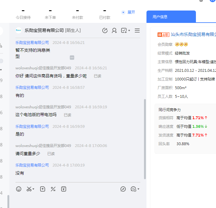Expand the scissors screenshot options arrow
Image resolution: width=216 pixels, height=208 pixels.
33,189
